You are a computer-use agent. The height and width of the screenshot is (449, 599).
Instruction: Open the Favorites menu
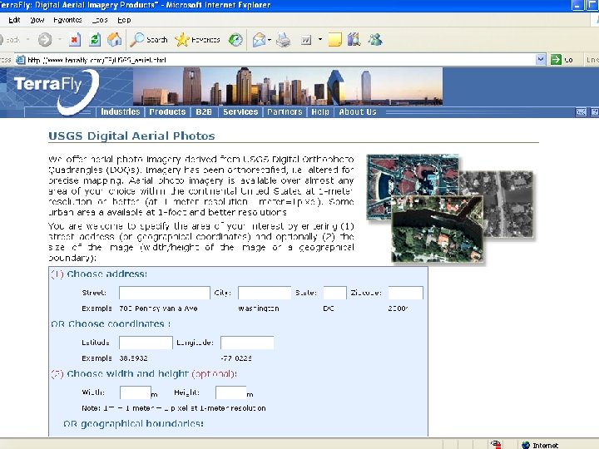pyautogui.click(x=67, y=20)
